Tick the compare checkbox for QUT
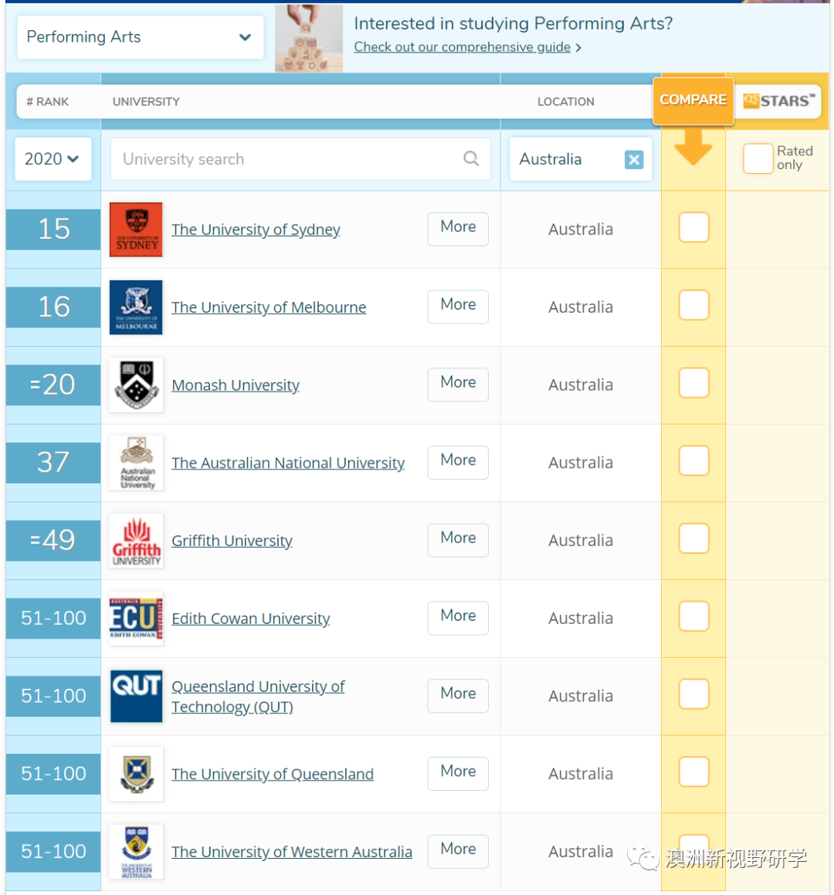834x895 pixels. tap(693, 693)
